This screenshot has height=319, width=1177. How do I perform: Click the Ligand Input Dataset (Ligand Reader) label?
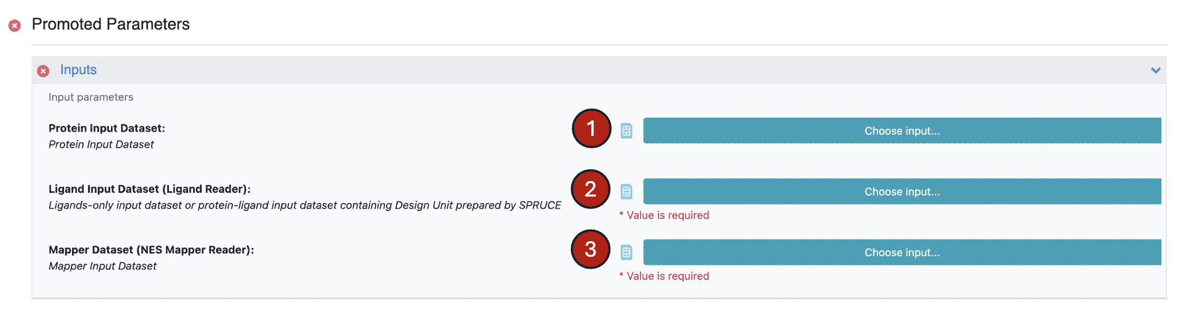coord(150,189)
